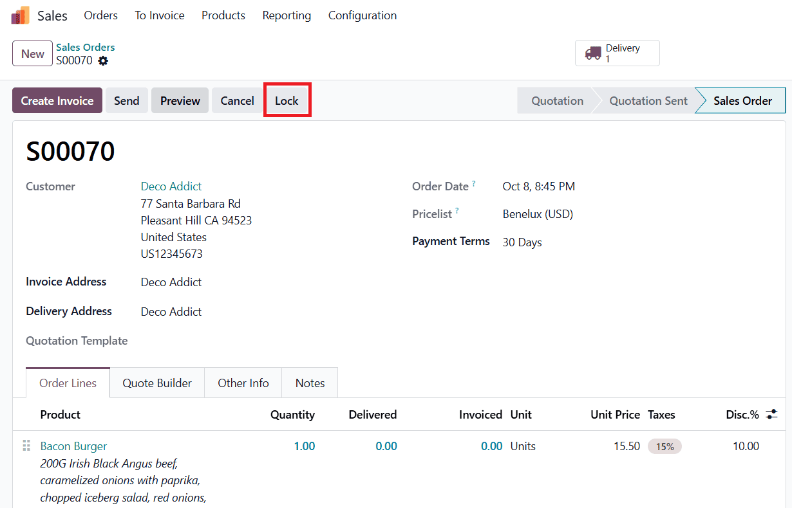Open the column settings adjust icon
The height and width of the screenshot is (508, 792).
point(771,415)
